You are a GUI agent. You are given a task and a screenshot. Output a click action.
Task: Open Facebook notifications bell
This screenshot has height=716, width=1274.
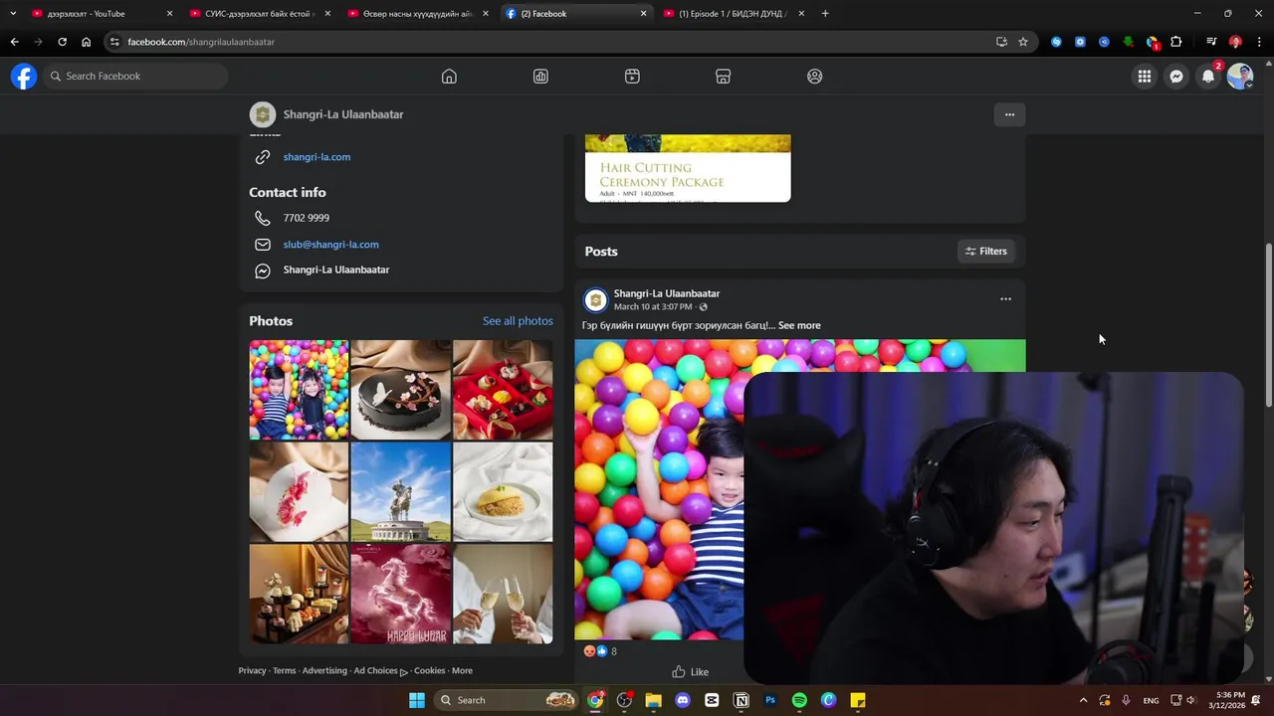pyautogui.click(x=1208, y=77)
